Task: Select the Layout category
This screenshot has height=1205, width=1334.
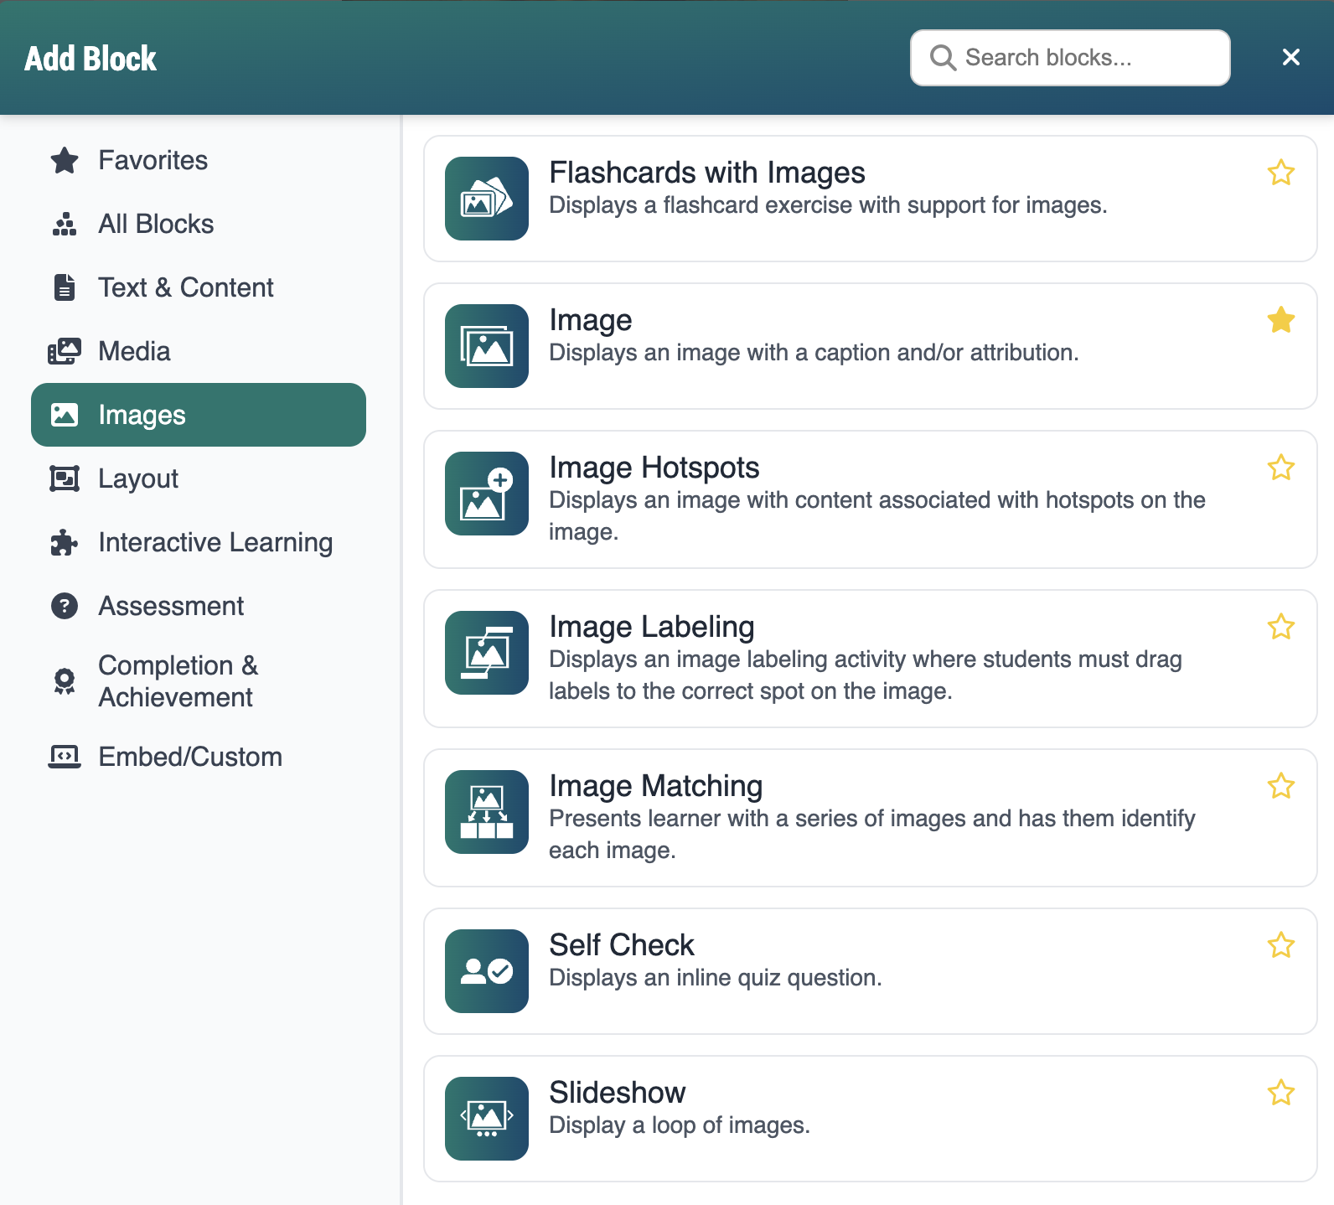Action: 199,478
